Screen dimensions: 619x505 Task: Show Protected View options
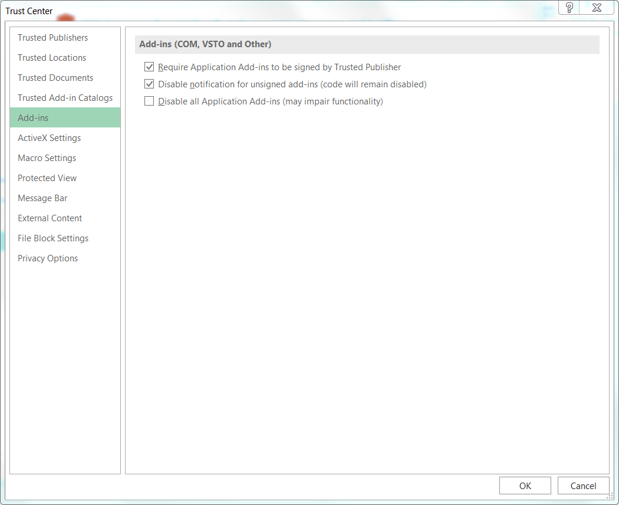[x=47, y=178]
